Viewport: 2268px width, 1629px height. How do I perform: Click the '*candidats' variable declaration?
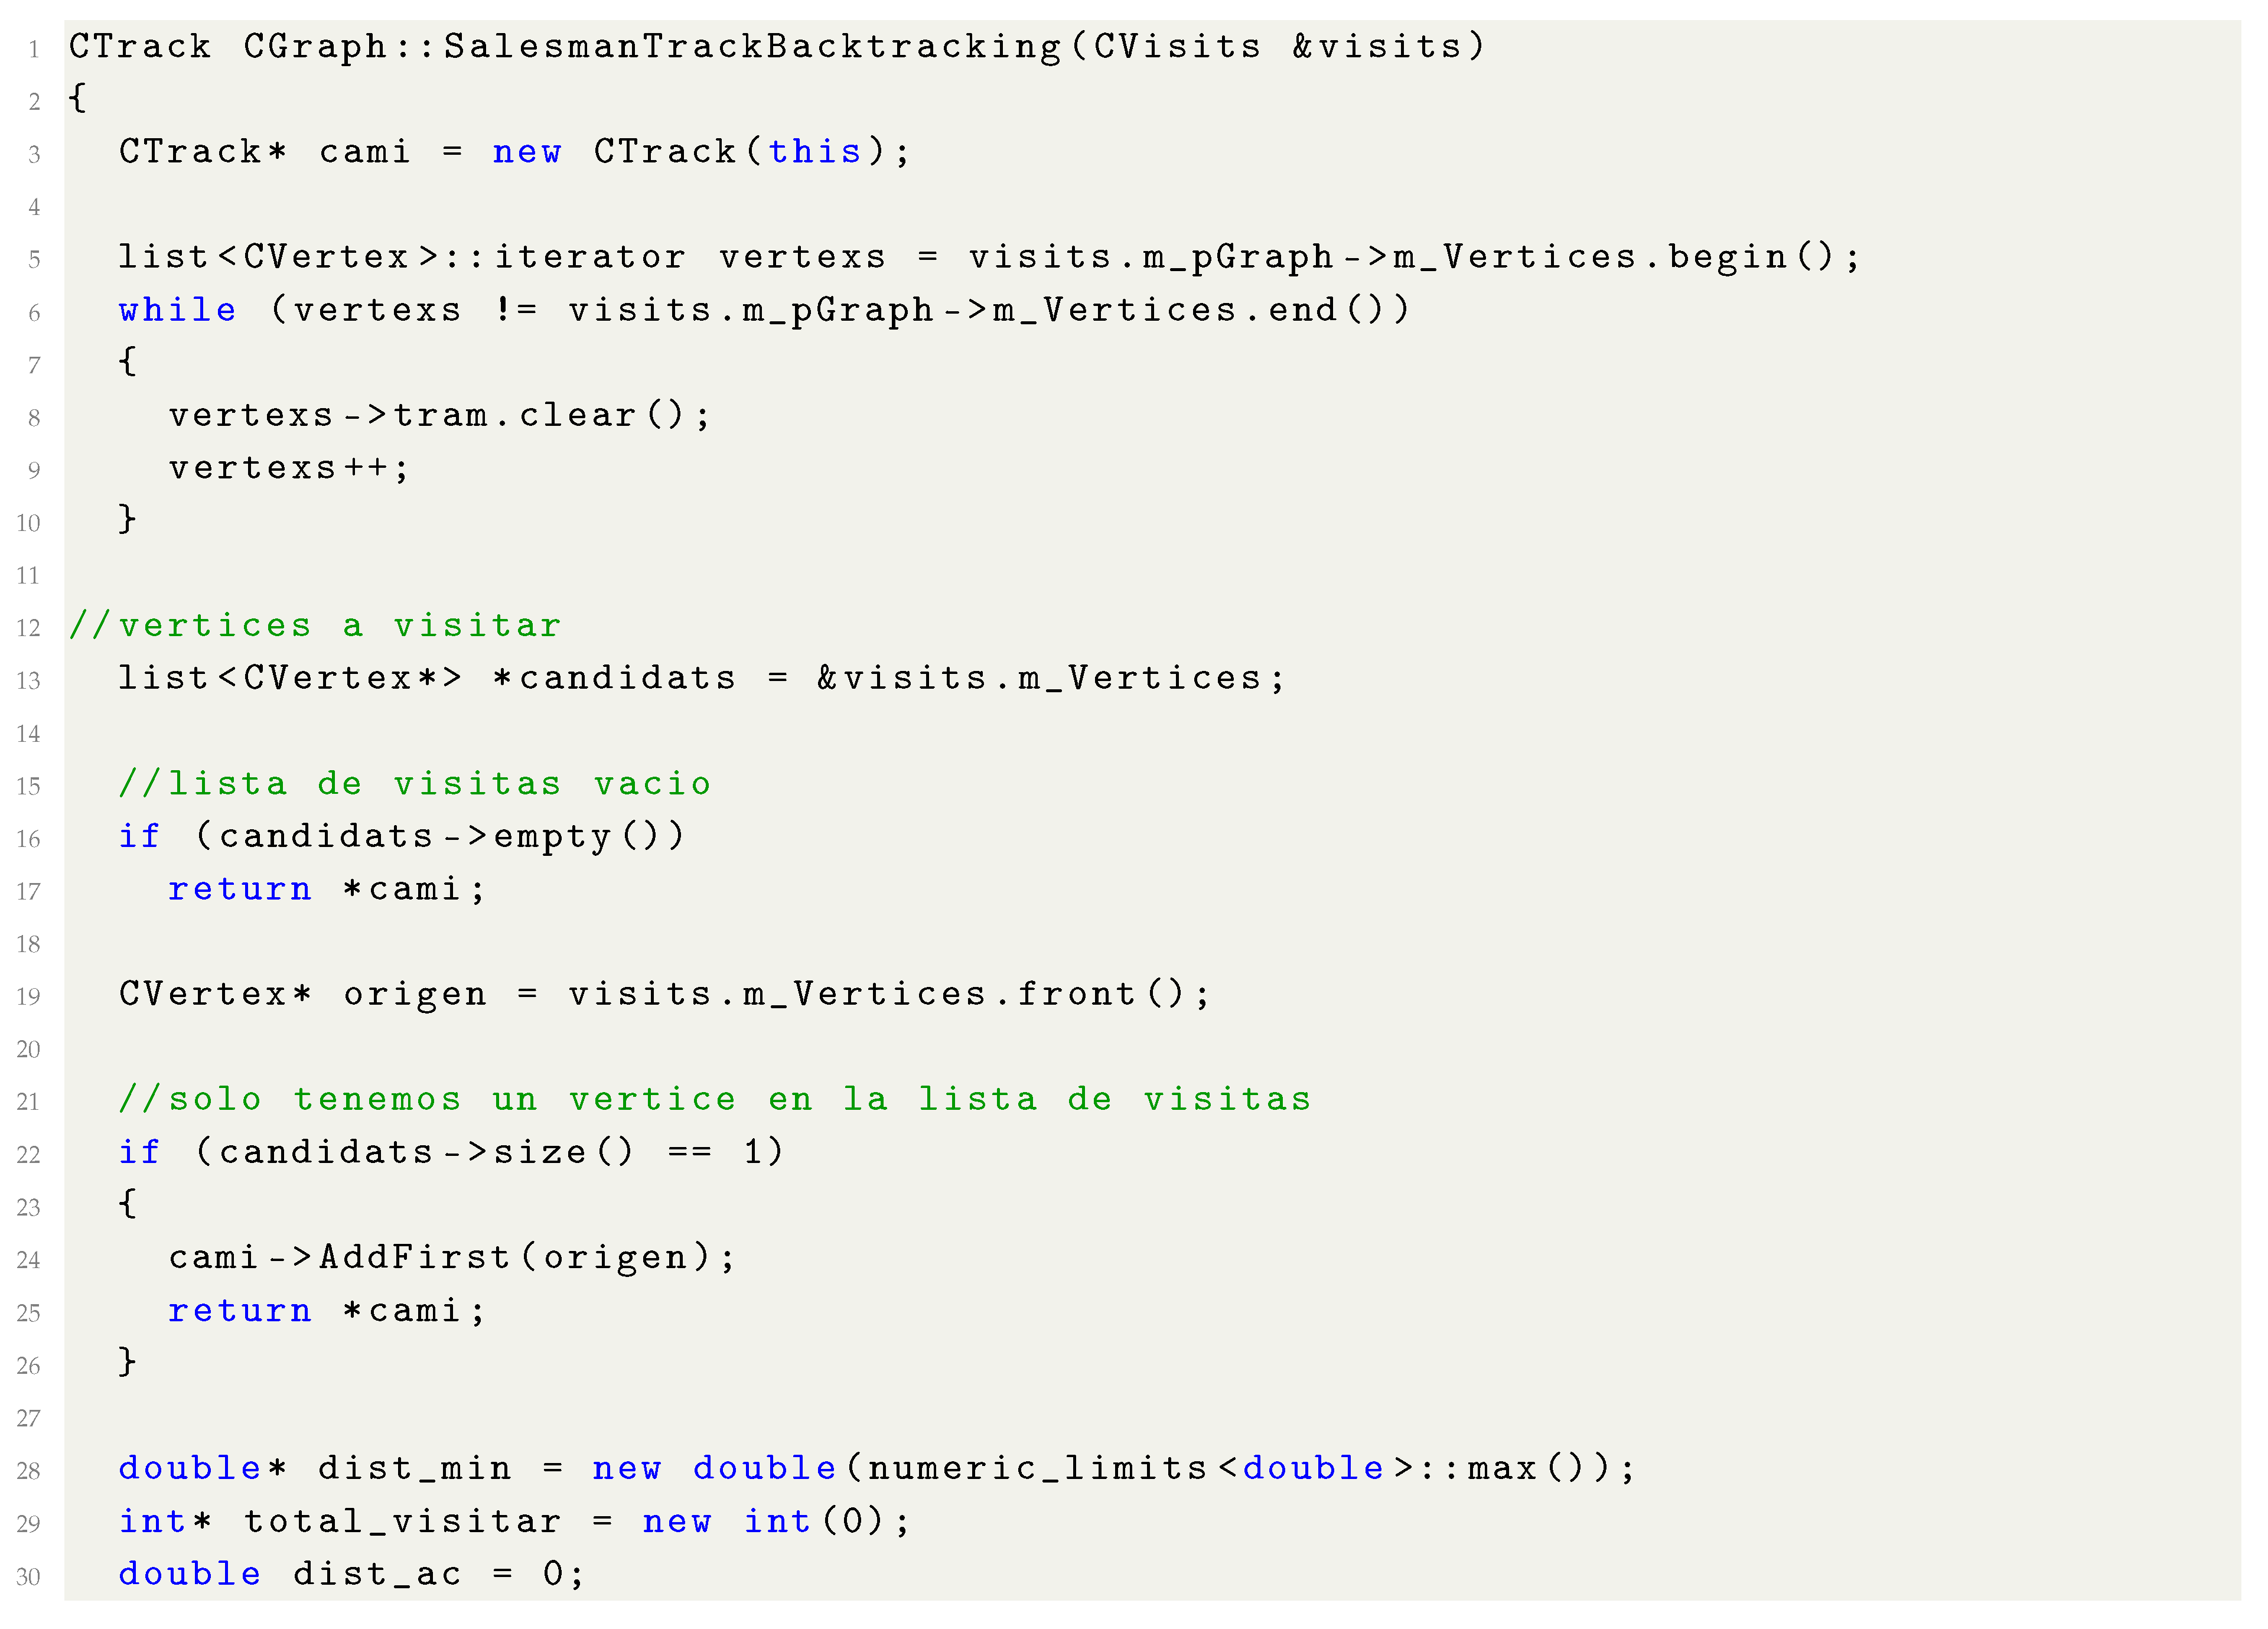pyautogui.click(x=614, y=678)
